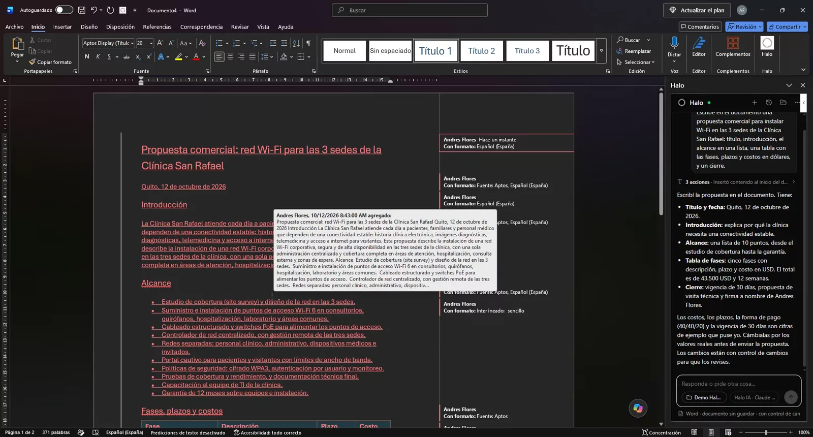This screenshot has height=437, width=813.
Task: Open the font name dropdown
Action: [x=132, y=43]
